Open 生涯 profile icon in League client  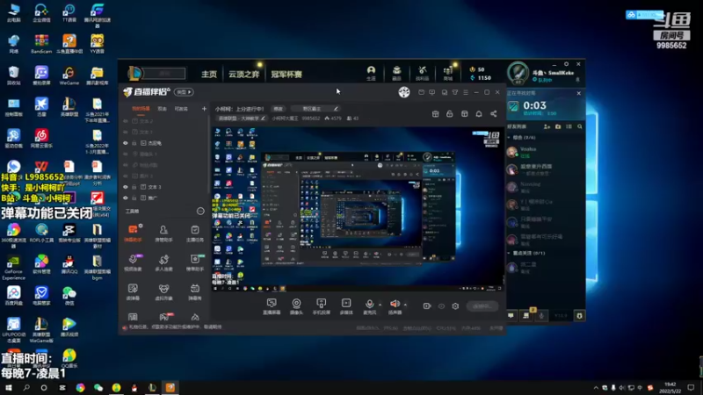371,73
